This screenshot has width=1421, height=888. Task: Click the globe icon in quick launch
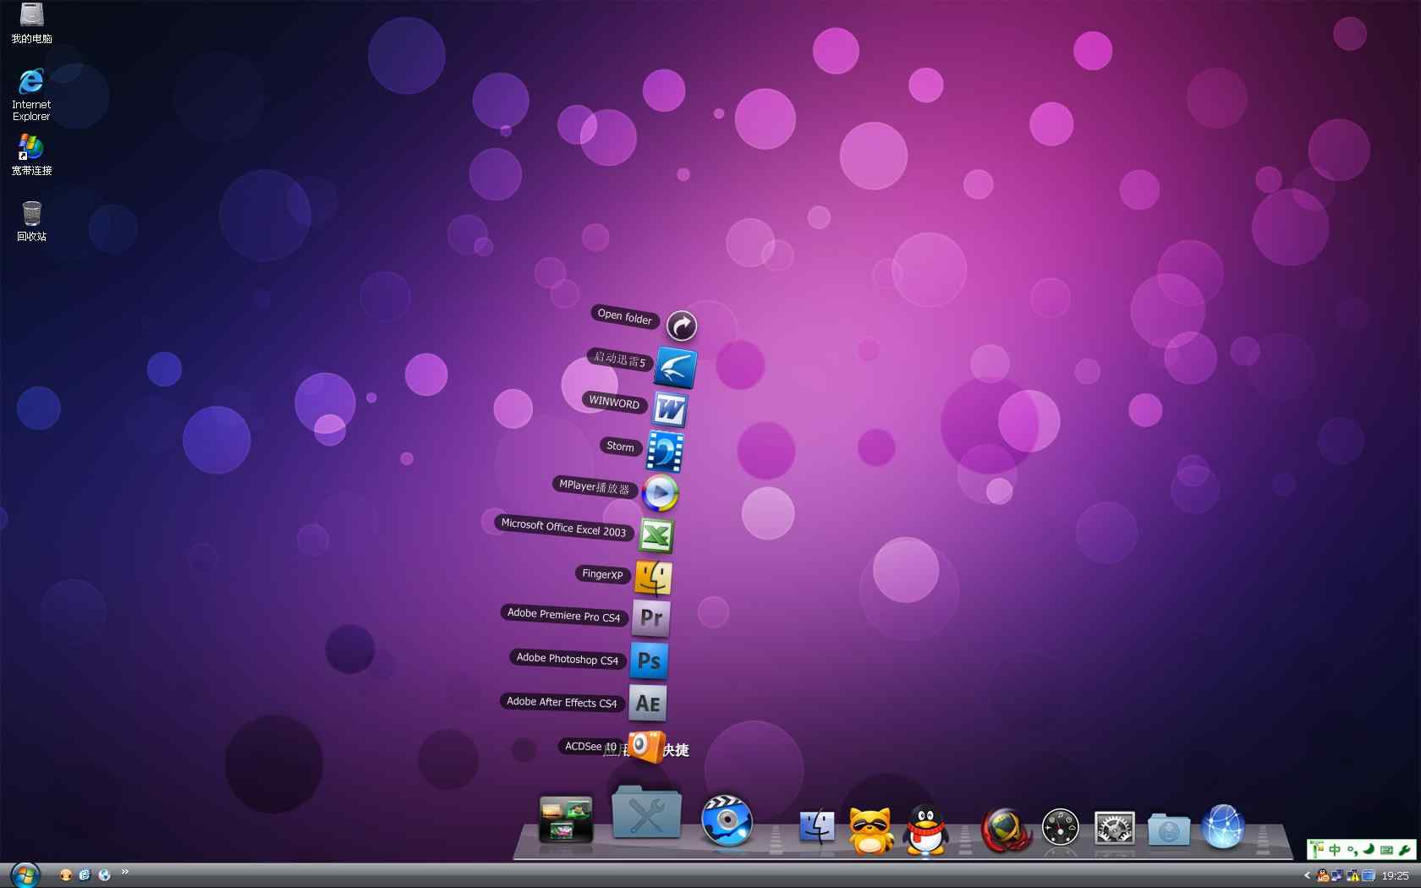pyautogui.click(x=104, y=875)
